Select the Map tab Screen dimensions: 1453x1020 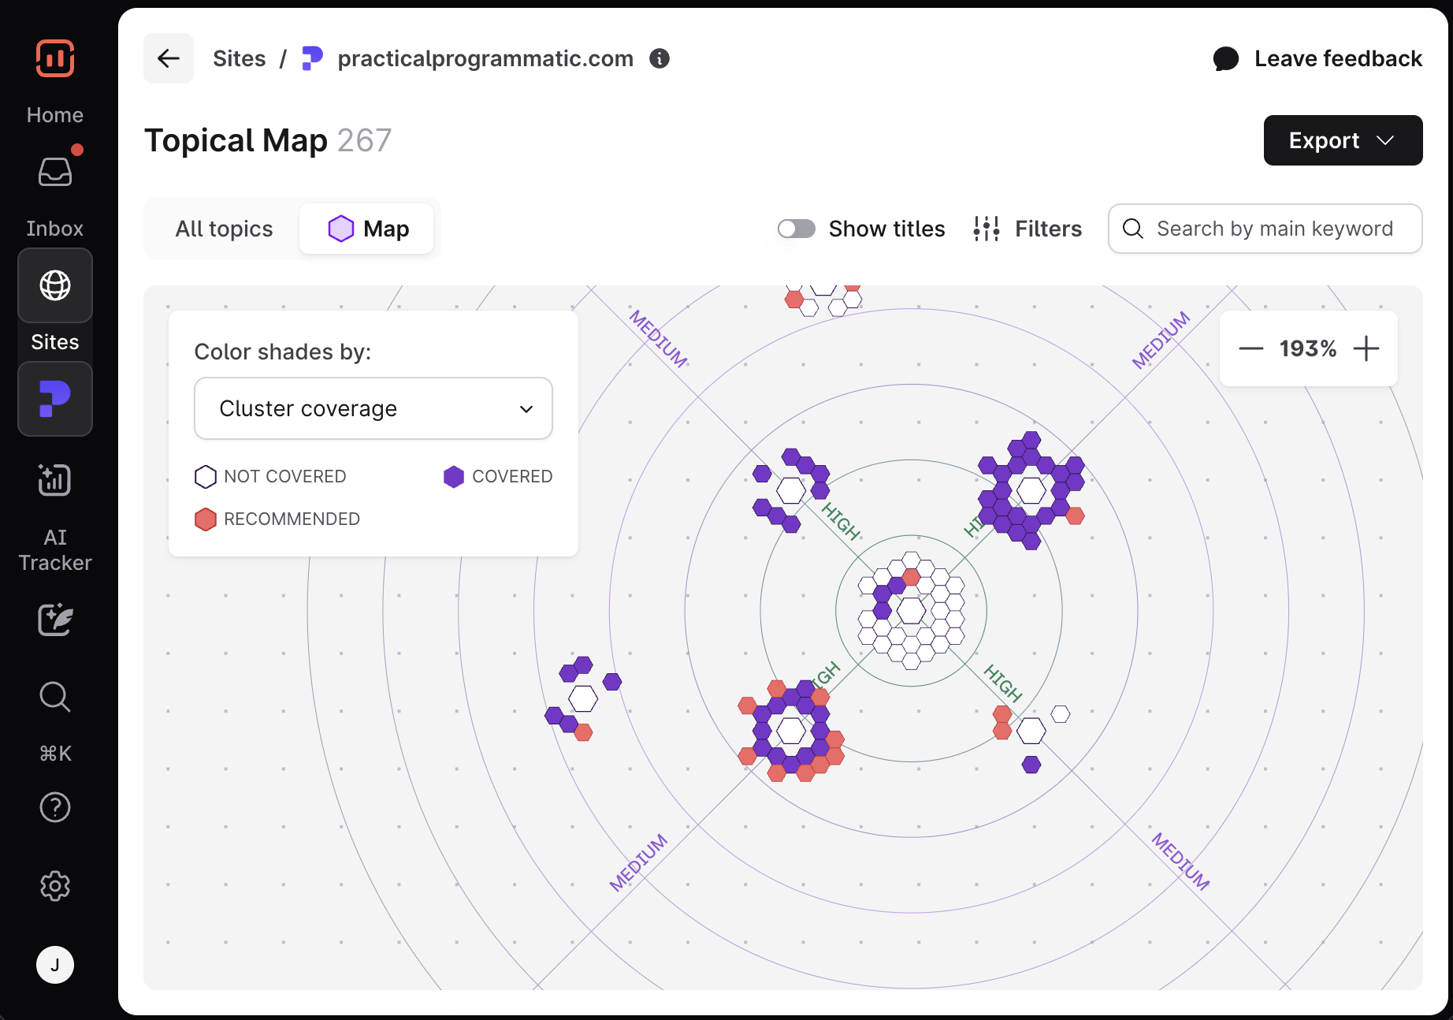click(368, 229)
